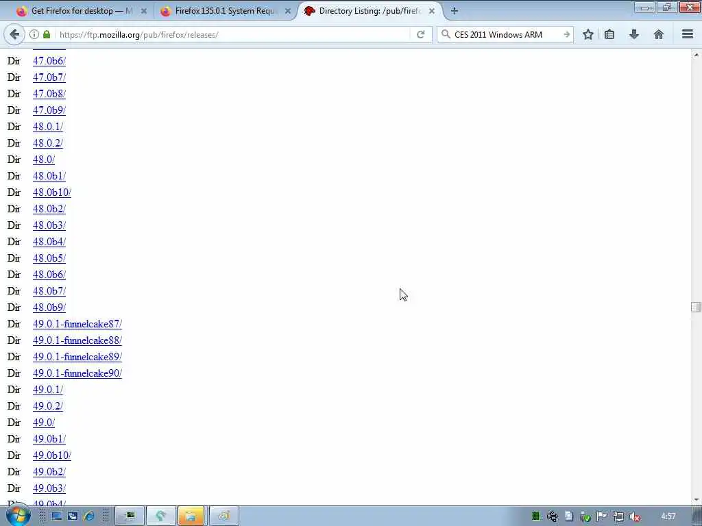Close the Firefox 135.0.1 System Requirements tab
702x526 pixels.
click(x=288, y=11)
